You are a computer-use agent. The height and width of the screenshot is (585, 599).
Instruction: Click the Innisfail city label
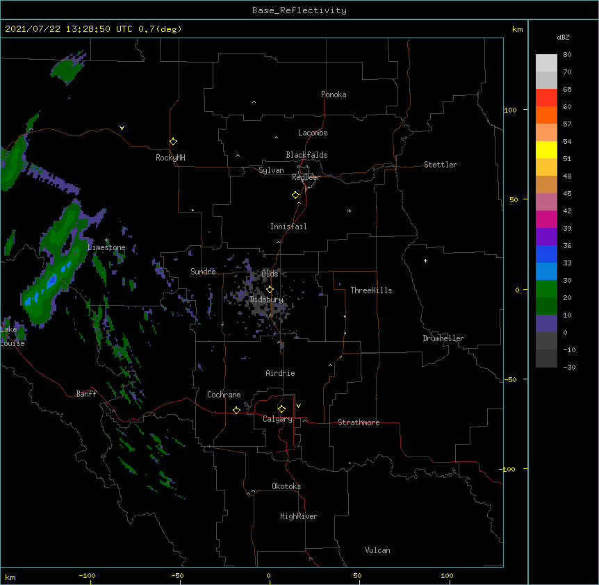coord(288,226)
